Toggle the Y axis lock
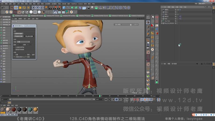Image resolution: width=215 pixels, height=121 pixels. tap(38, 8)
